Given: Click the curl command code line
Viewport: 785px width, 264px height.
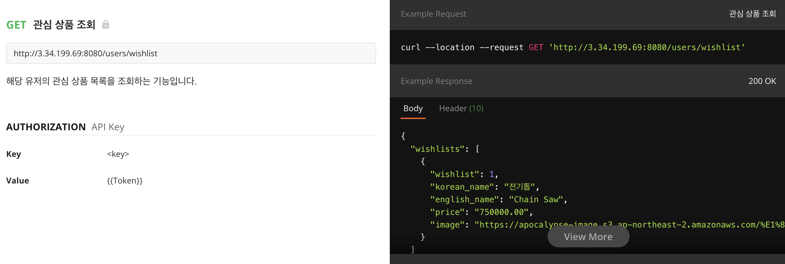Looking at the screenshot, I should pyautogui.click(x=462, y=47).
